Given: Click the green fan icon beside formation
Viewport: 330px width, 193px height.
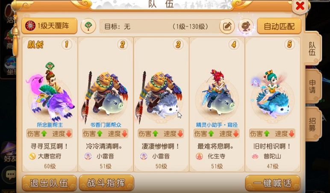Looking at the screenshot, I should pos(88,26).
